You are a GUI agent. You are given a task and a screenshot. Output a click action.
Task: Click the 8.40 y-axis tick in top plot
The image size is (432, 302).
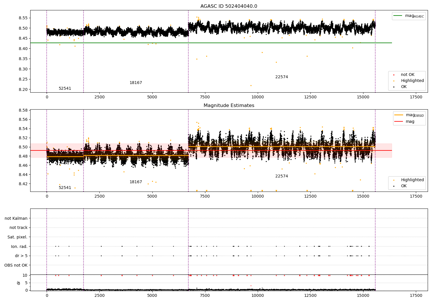[23, 49]
